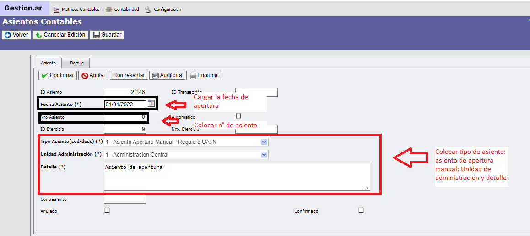Open the Matrices Contables menu
Viewport: 530px width, 236px height.
(76, 9)
